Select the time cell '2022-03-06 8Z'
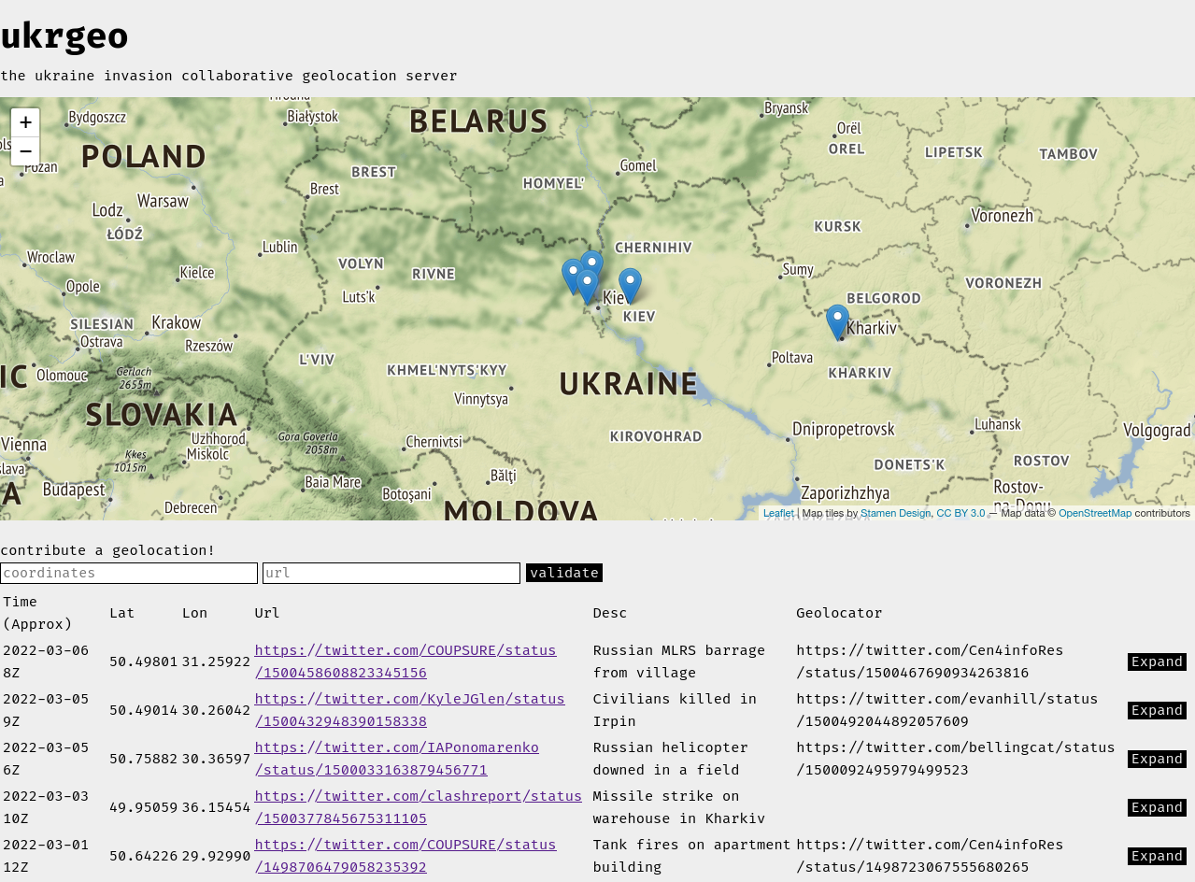Image resolution: width=1195 pixels, height=882 pixels. (x=46, y=661)
